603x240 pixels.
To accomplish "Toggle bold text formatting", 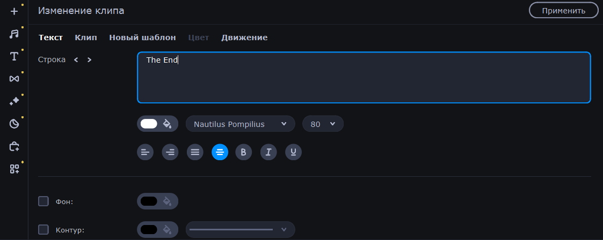I will pos(244,152).
